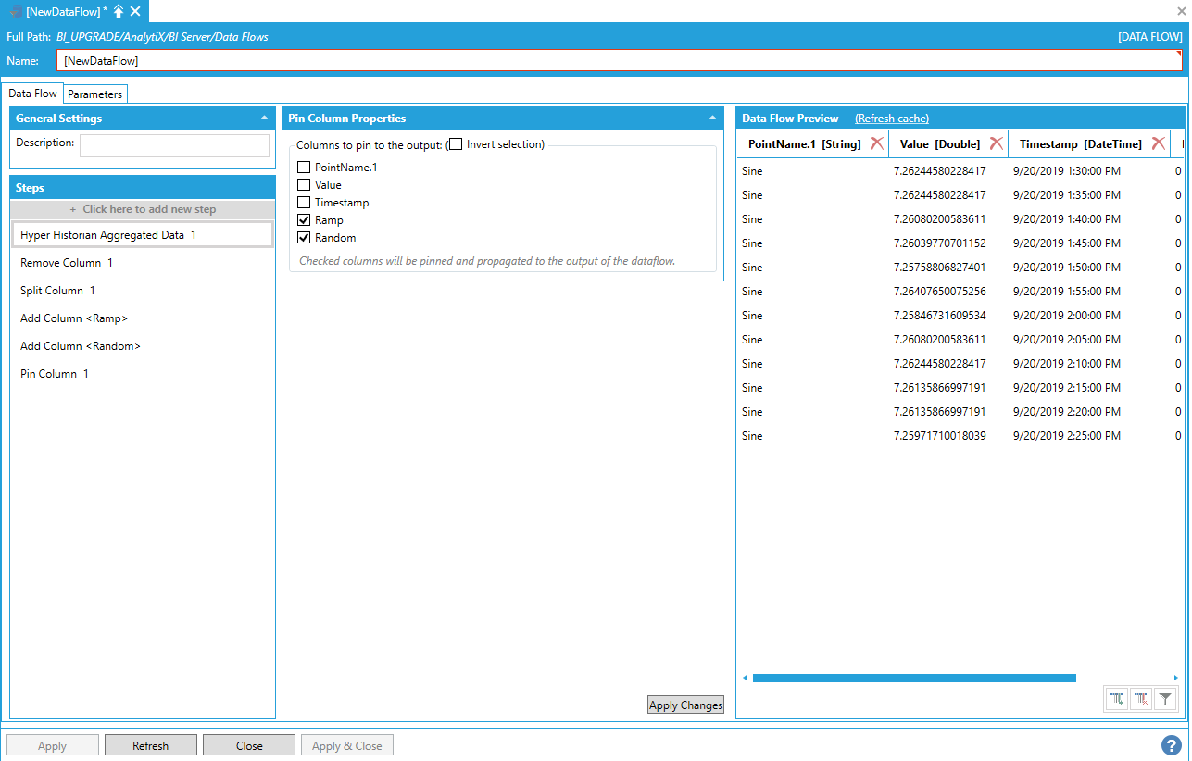The image size is (1192, 761).
Task: Open help with the question mark icon
Action: point(1171,745)
